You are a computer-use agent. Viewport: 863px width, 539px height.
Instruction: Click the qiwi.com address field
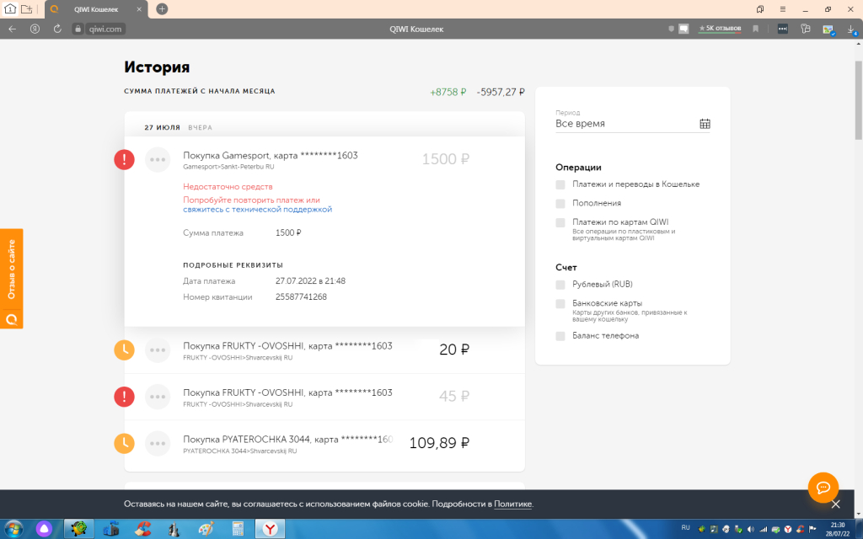pyautogui.click(x=105, y=29)
